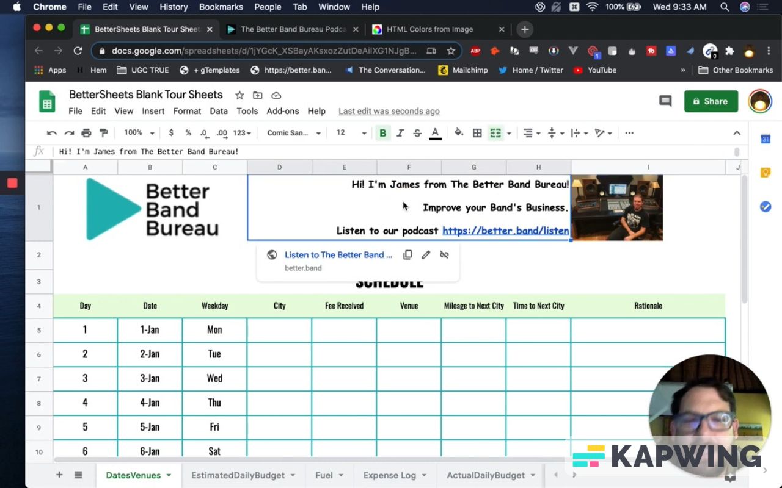Toggle bold formatting
Image resolution: width=782 pixels, height=488 pixels.
pos(383,133)
